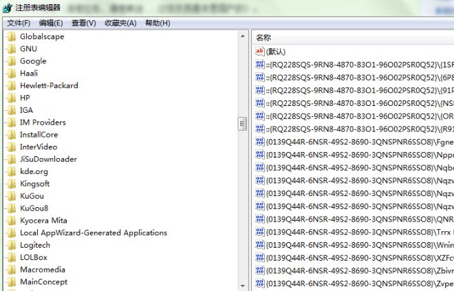Image resolution: width=454 pixels, height=291 pixels.
Task: Click the tree pane vertical scrollbar thumb
Action: 242,124
